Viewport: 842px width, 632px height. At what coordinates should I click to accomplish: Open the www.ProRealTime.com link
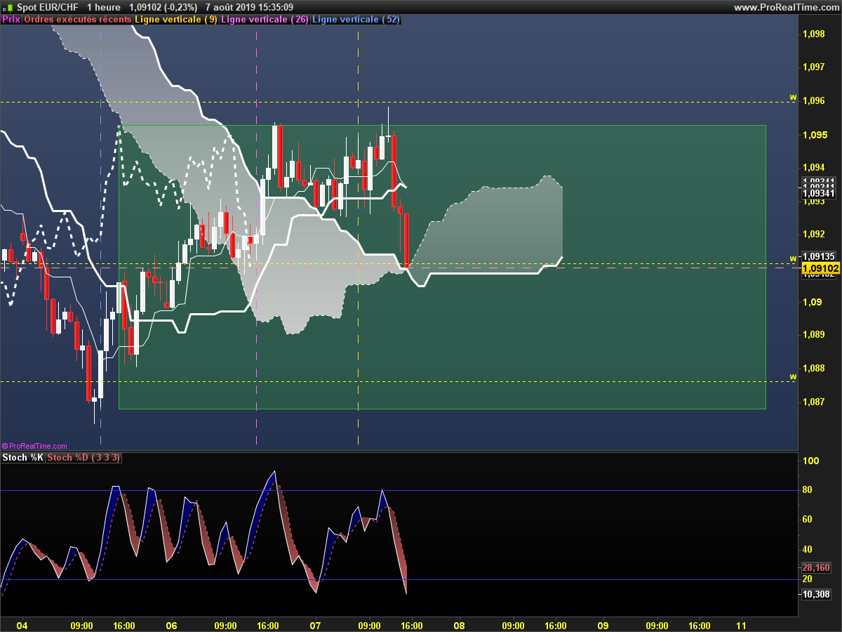click(785, 7)
